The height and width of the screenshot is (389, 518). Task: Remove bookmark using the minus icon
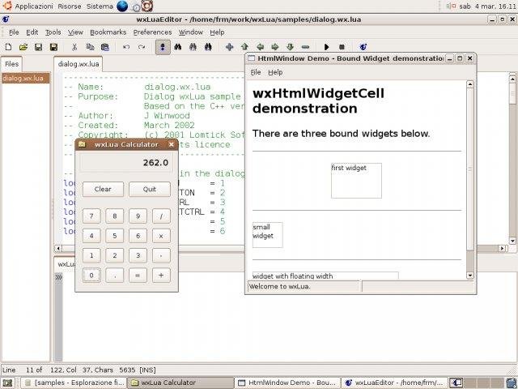[305, 47]
